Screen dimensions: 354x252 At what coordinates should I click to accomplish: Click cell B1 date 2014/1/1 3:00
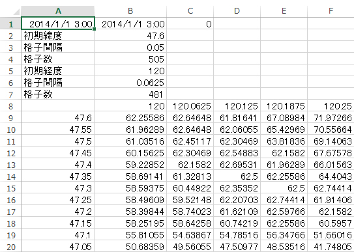130,23
